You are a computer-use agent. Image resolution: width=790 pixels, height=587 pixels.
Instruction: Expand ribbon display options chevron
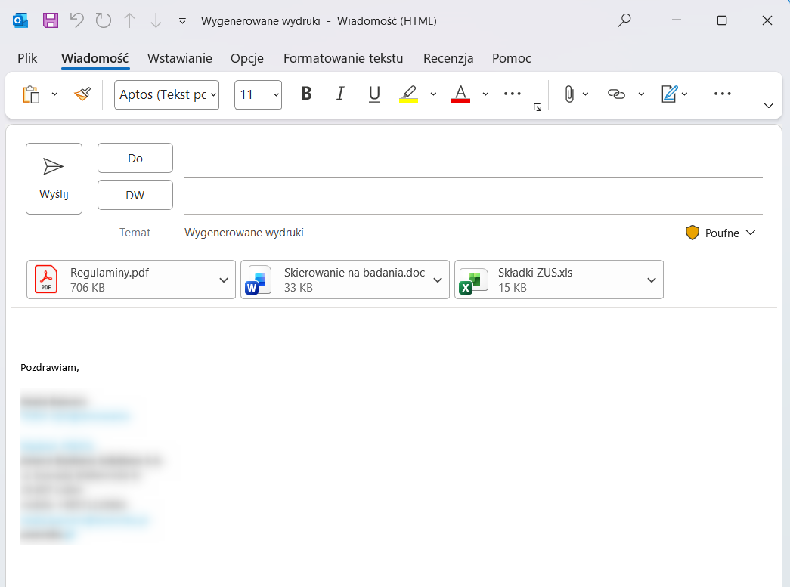click(769, 106)
